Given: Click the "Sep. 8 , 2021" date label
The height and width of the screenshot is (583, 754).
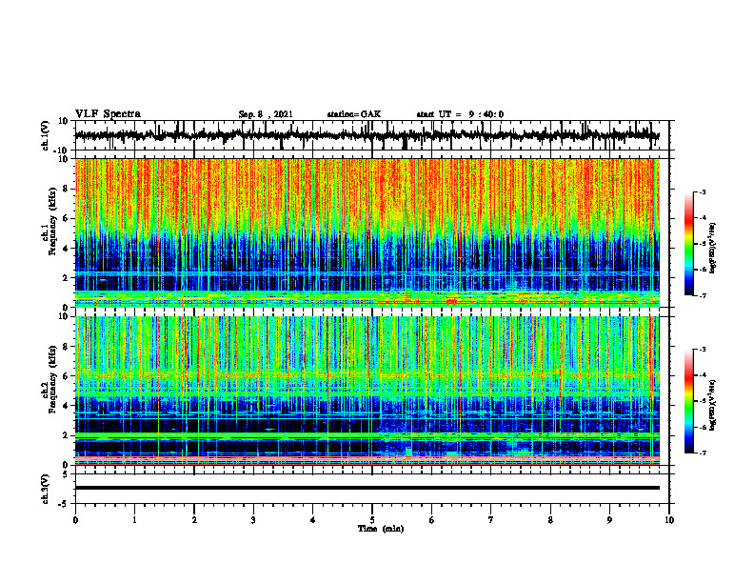Looking at the screenshot, I should coord(266,114).
